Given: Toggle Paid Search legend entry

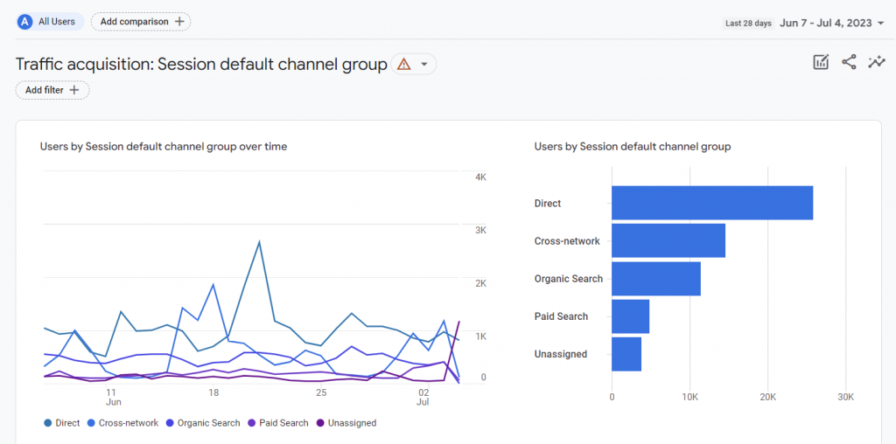Looking at the screenshot, I should (278, 423).
